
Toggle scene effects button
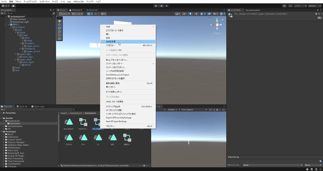click(x=202, y=14)
